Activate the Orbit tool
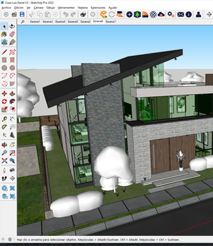Image resolution: width=213 pixels, height=246 pixels. tap(5, 145)
